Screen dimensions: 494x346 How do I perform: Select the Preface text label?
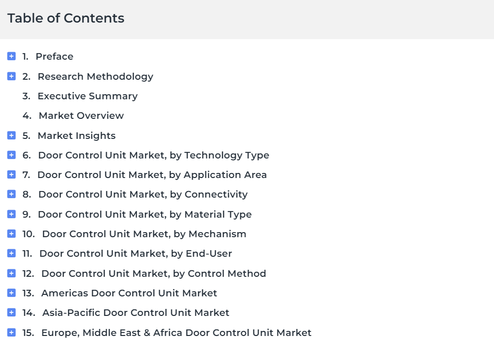55,57
